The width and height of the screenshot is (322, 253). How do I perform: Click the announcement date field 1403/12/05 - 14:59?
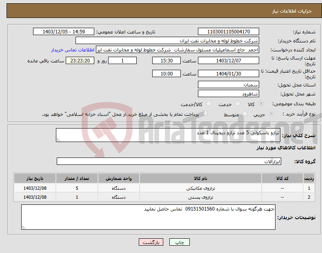(64, 32)
